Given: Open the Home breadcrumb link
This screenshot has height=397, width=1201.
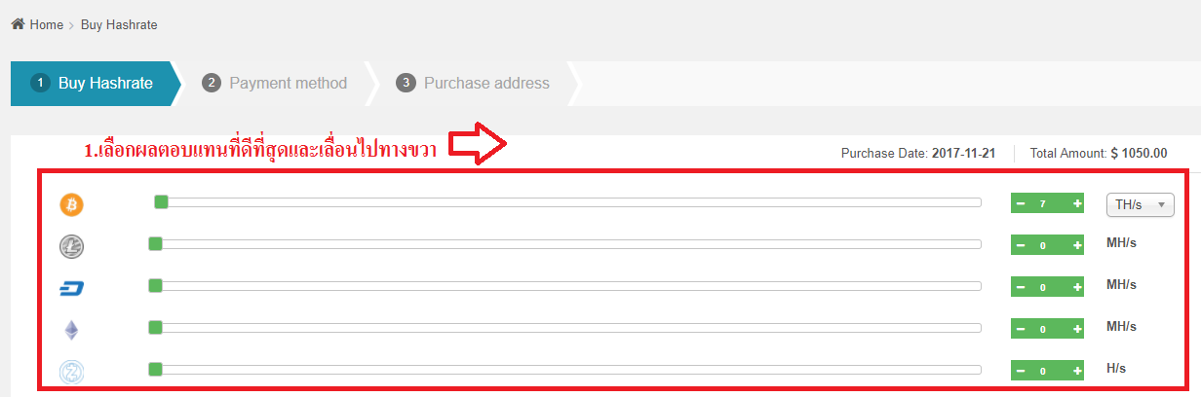Looking at the screenshot, I should tap(46, 24).
